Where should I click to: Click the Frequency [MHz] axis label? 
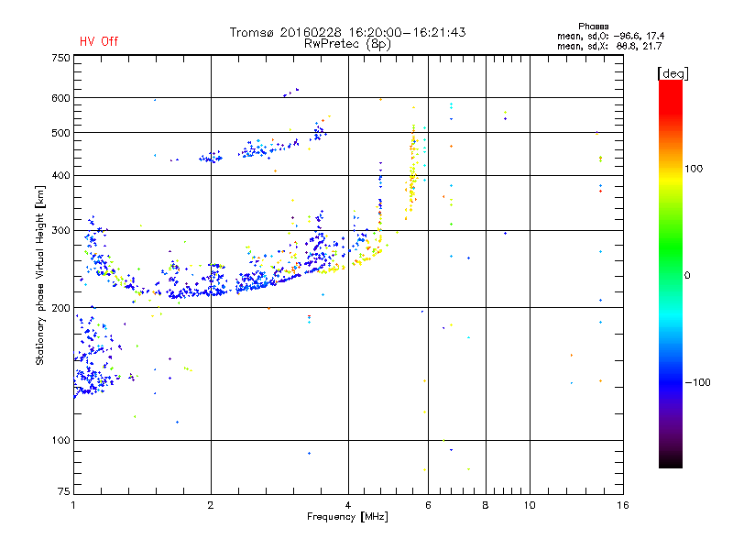(347, 517)
